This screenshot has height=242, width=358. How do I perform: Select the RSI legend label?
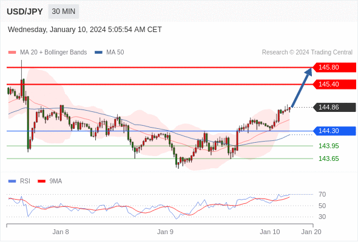[x=25, y=181]
